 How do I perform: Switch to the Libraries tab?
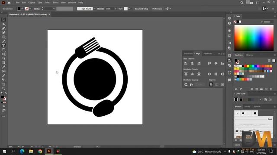pyautogui.click(x=249, y=55)
